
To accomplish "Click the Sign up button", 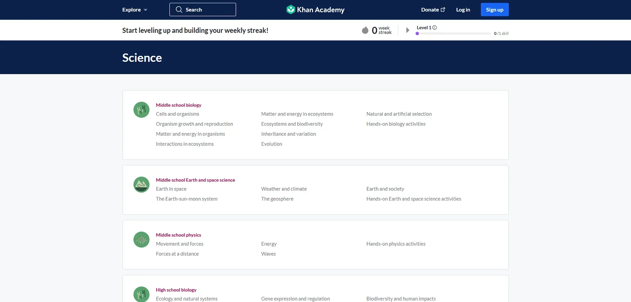I will (494, 10).
